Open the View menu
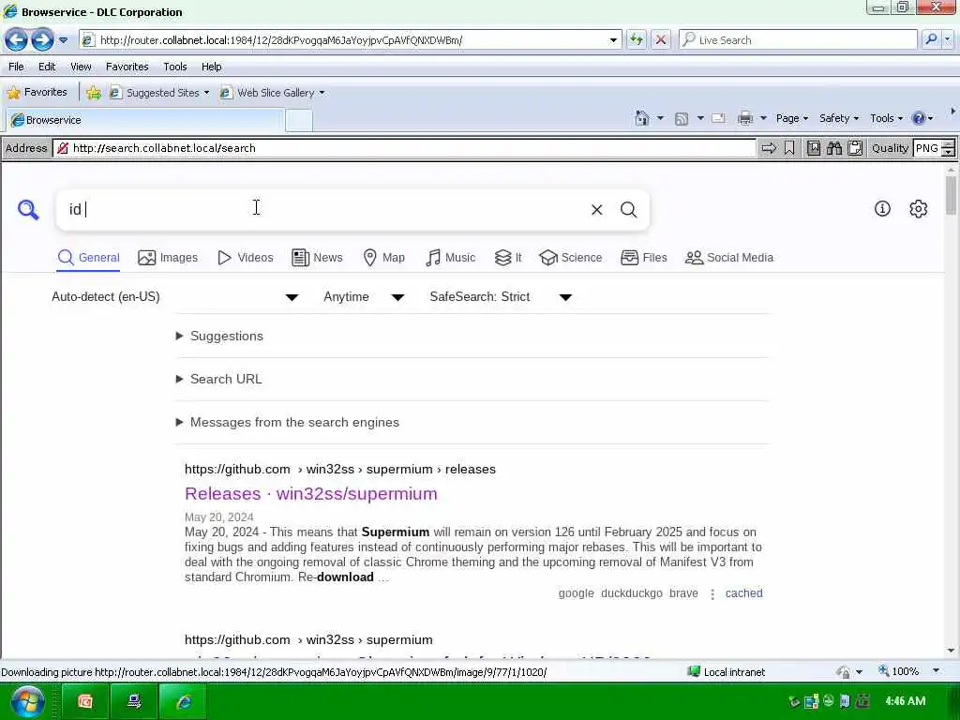 click(x=81, y=67)
